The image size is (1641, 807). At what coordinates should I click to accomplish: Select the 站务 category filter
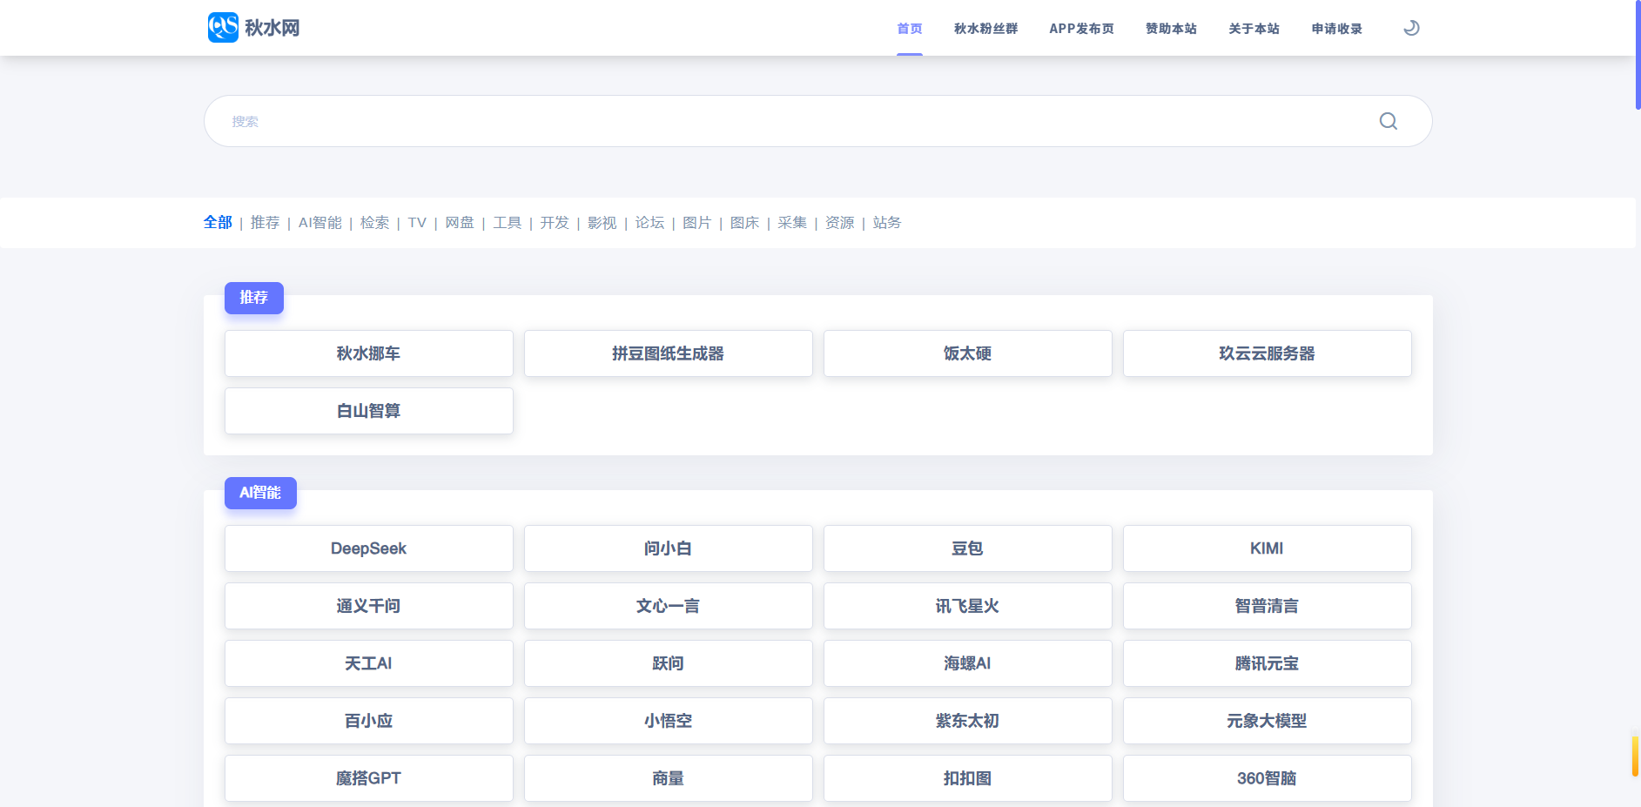[887, 223]
